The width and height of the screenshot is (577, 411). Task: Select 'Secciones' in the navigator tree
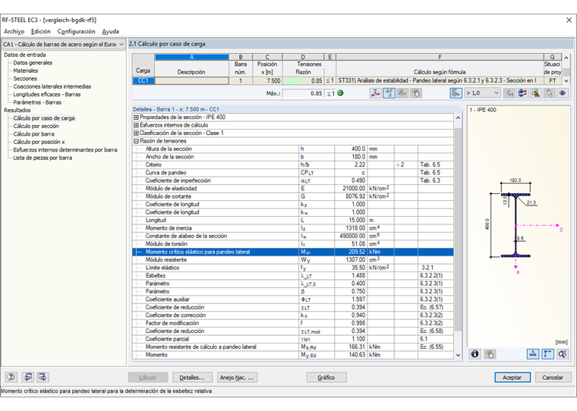click(25, 79)
